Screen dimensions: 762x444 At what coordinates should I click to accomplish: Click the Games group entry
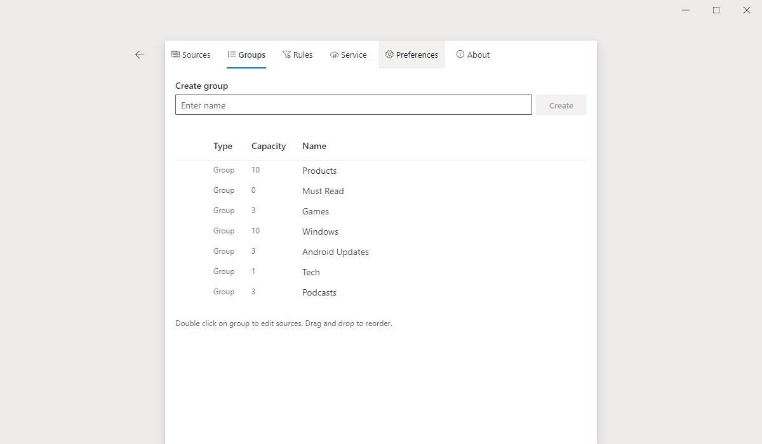(316, 211)
